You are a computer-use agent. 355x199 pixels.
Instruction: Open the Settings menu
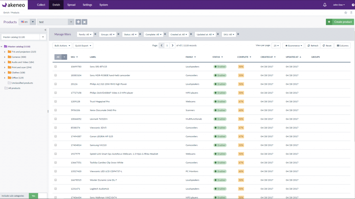87,5
